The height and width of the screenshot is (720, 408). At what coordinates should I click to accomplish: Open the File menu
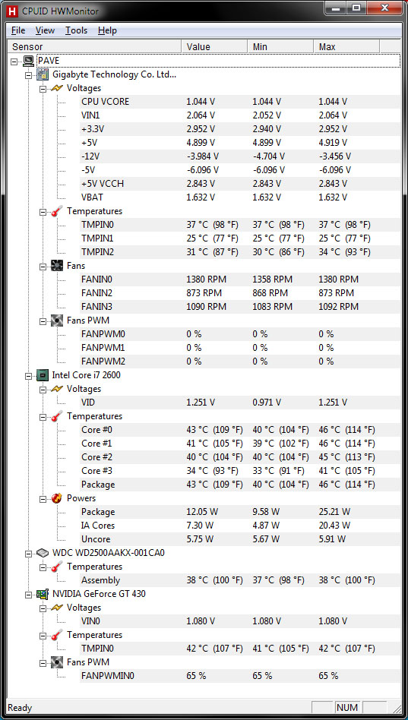point(18,30)
